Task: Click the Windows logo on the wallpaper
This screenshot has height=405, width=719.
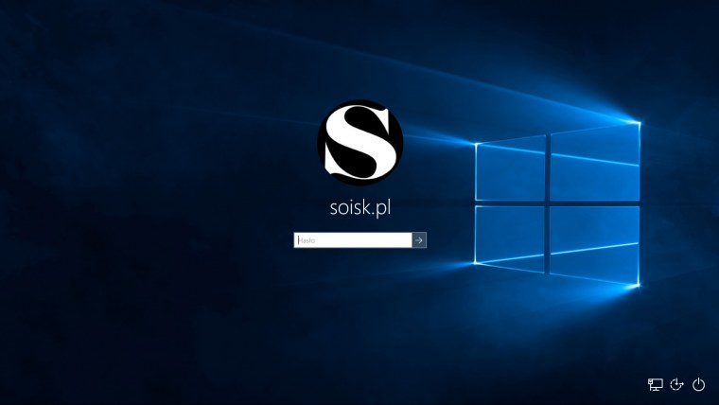Action: [556, 202]
